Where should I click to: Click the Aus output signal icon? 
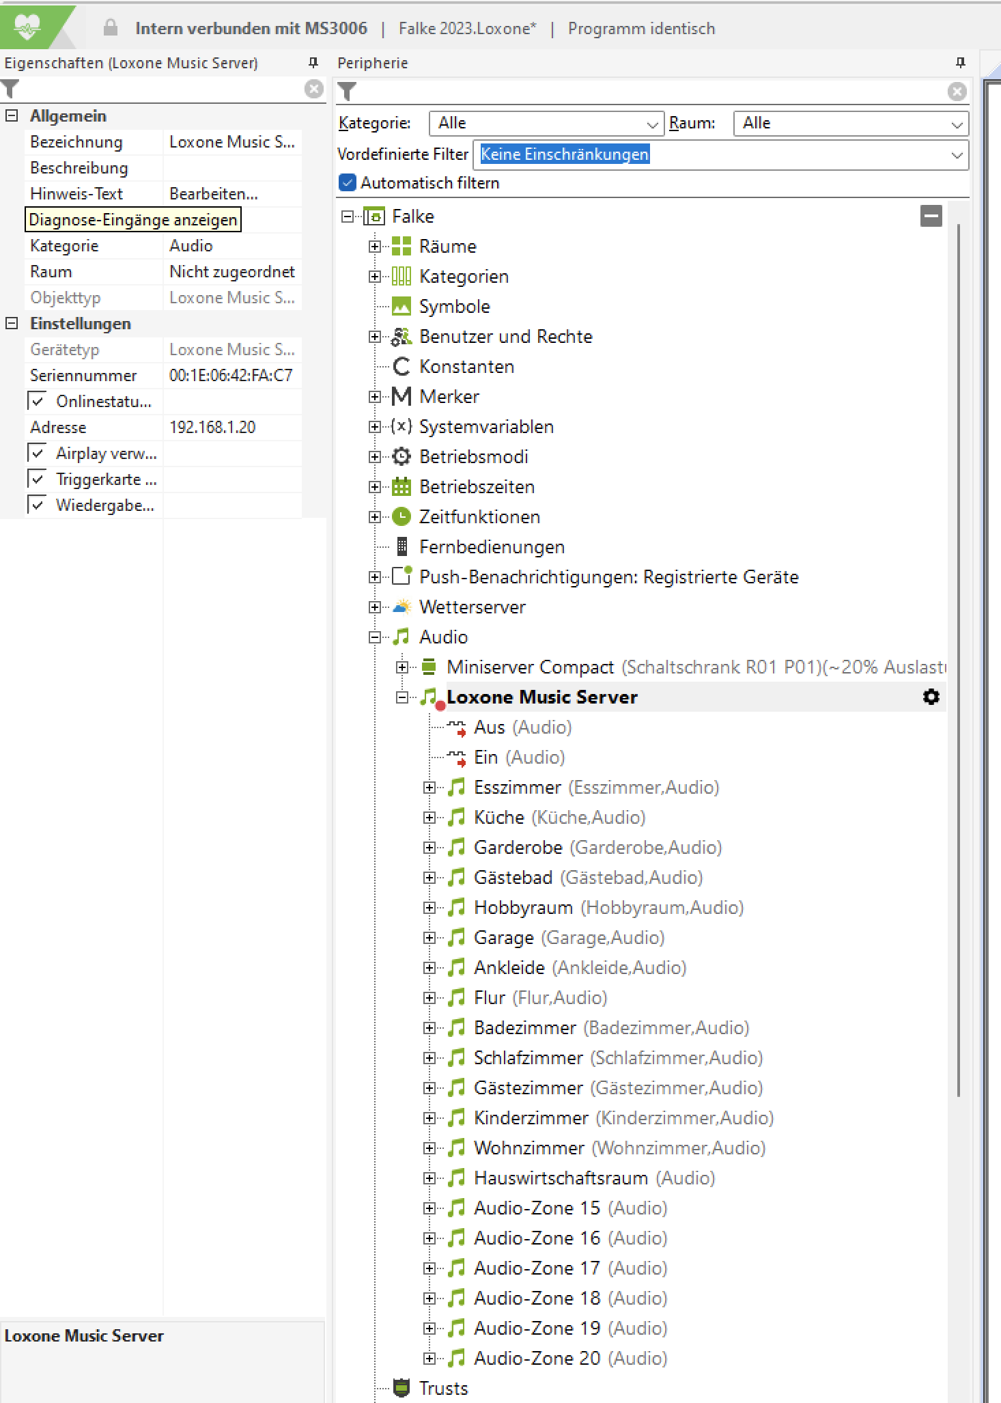(x=457, y=727)
